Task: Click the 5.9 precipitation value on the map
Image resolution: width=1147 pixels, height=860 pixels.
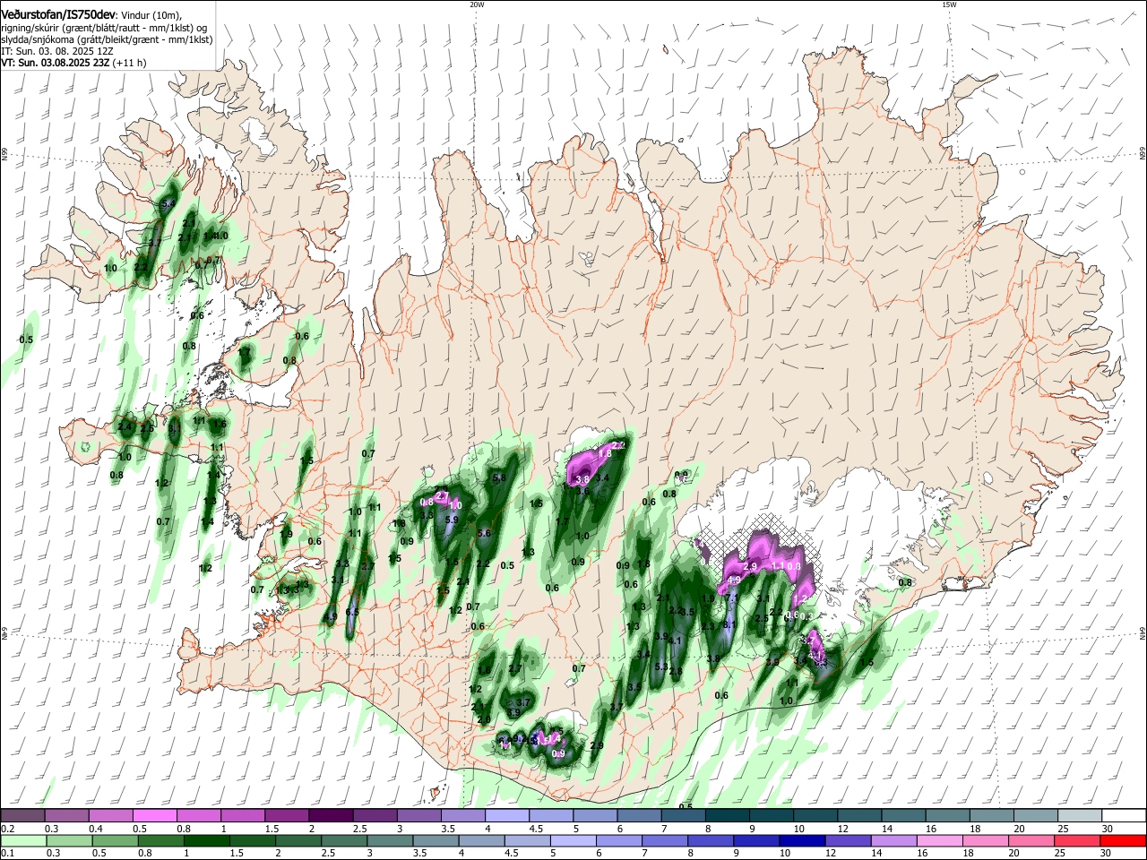Action: pos(452,520)
